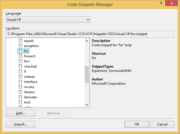The width and height of the screenshot is (180, 134).
Task: Click the Location path field
Action: click(x=90, y=34)
